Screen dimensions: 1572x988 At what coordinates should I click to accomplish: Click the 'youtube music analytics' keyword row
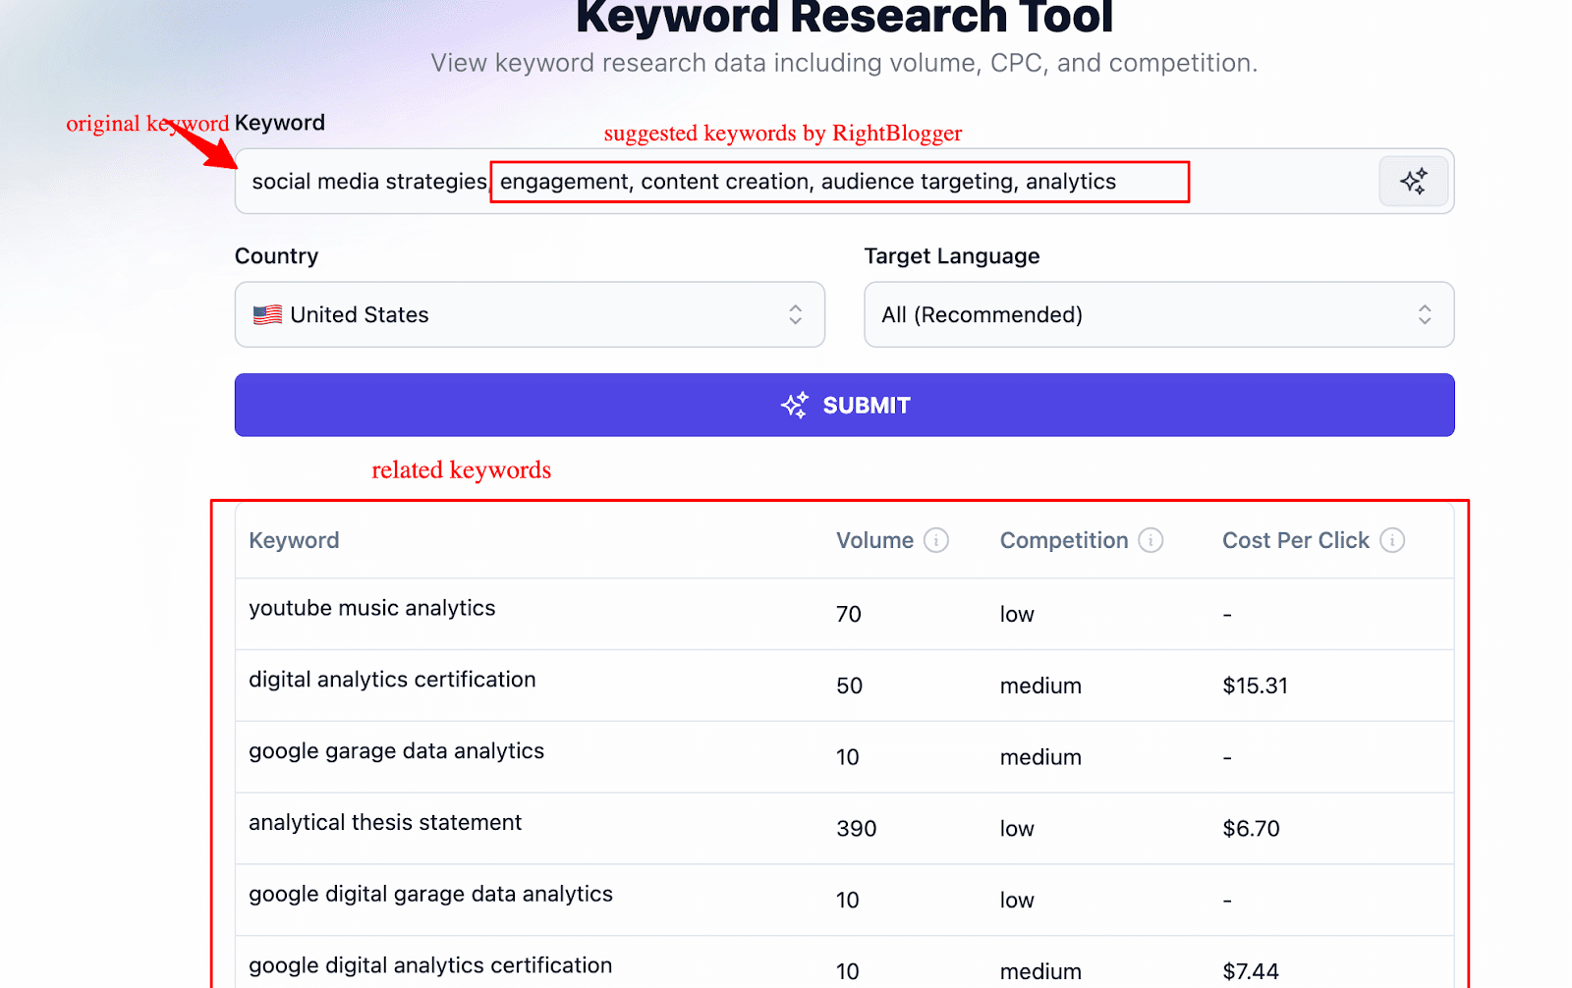[371, 609]
